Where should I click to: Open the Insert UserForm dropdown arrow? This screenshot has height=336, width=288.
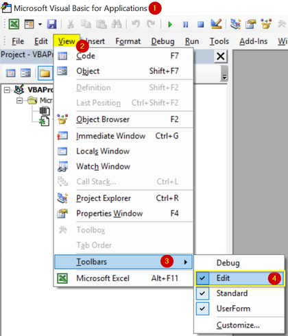pyautogui.click(x=40, y=24)
